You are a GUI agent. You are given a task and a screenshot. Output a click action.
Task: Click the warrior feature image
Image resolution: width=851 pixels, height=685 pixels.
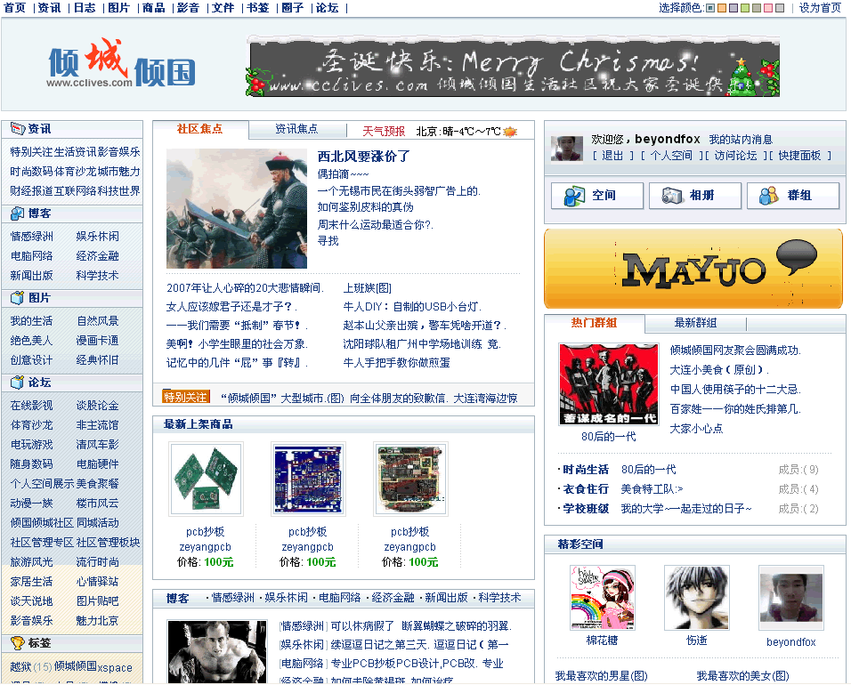click(x=237, y=209)
